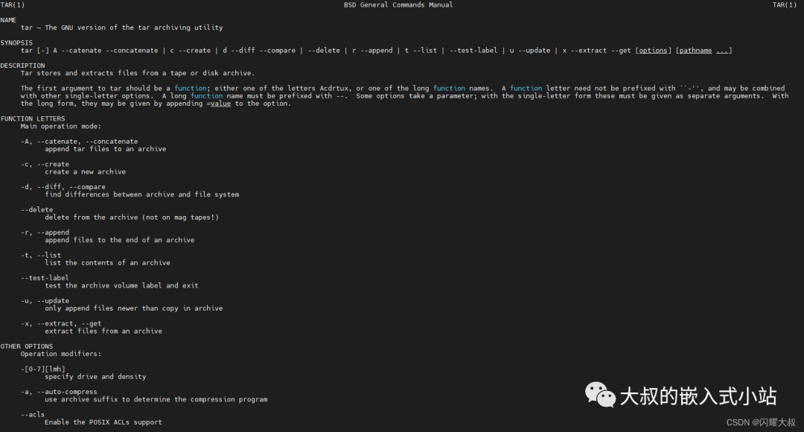
Task: Click the '--delete' option entry
Action: tap(37, 210)
